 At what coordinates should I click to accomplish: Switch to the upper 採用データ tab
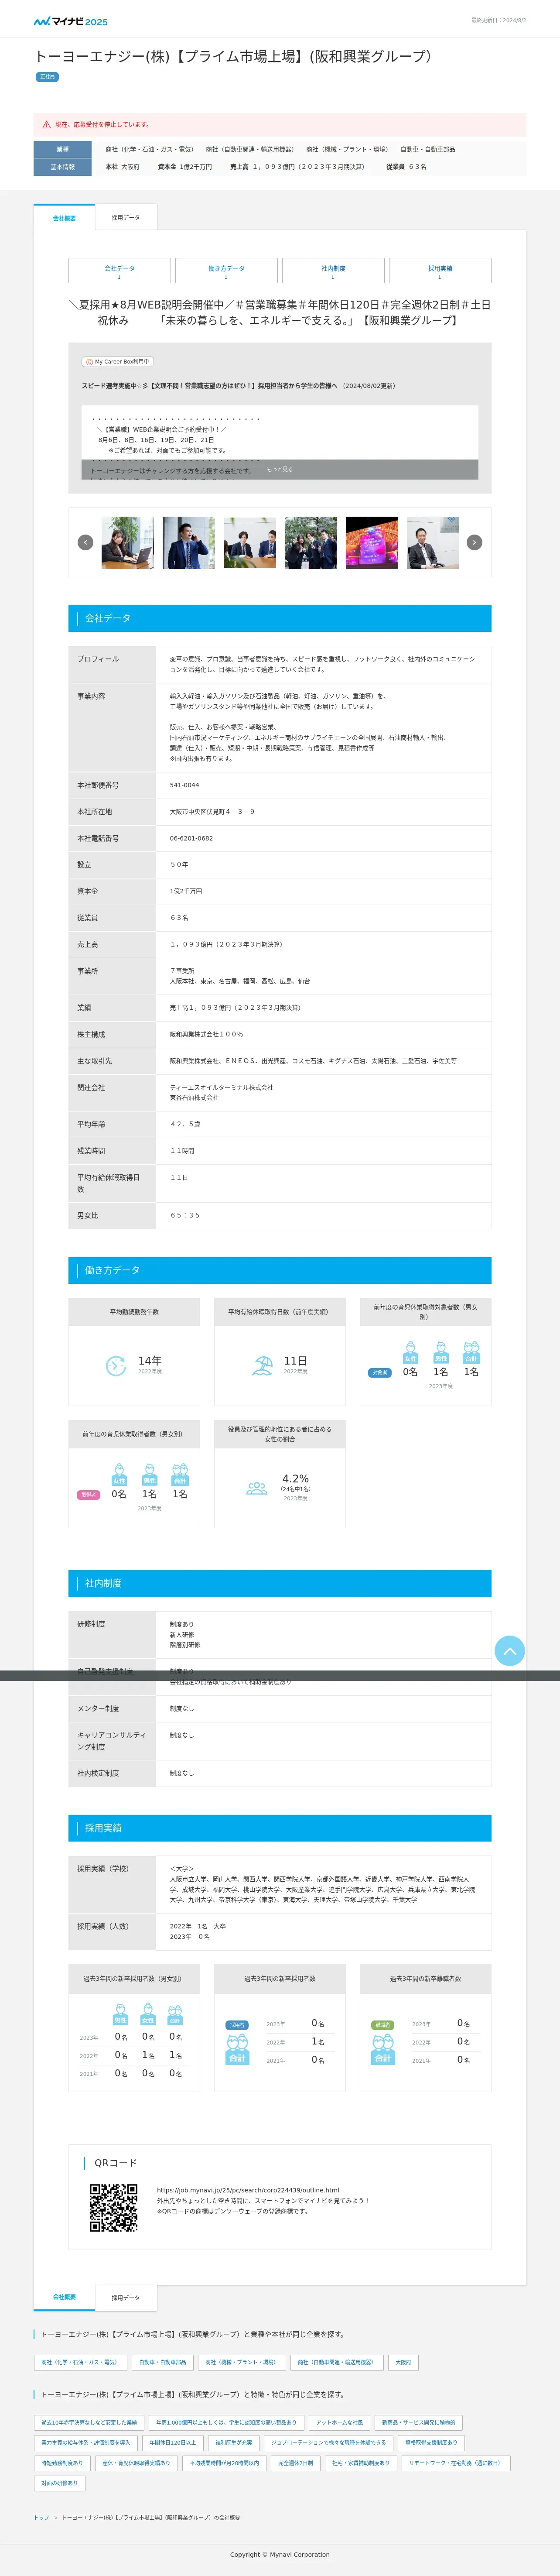(126, 217)
